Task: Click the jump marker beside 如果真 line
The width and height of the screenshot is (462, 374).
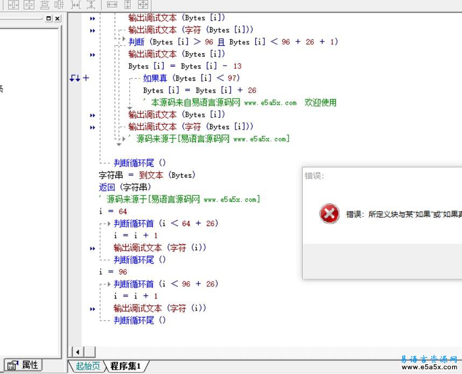Action: (x=75, y=78)
